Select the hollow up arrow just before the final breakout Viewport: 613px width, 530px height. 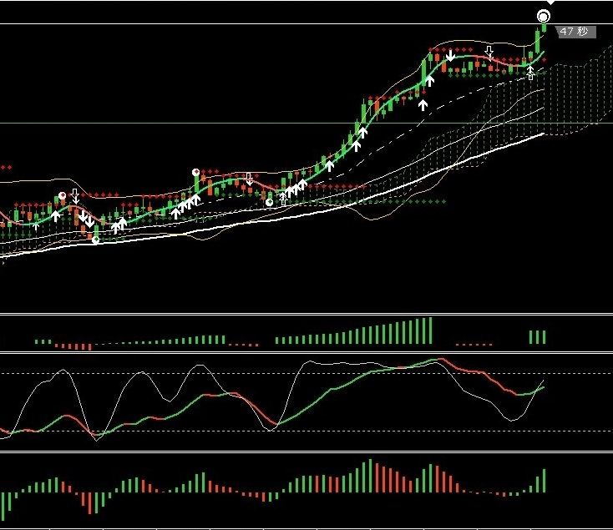(x=530, y=73)
